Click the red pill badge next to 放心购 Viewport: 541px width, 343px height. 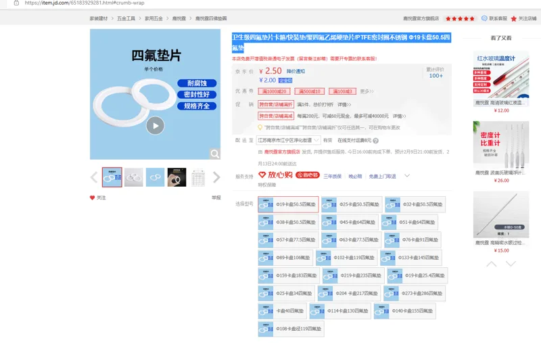tap(308, 175)
